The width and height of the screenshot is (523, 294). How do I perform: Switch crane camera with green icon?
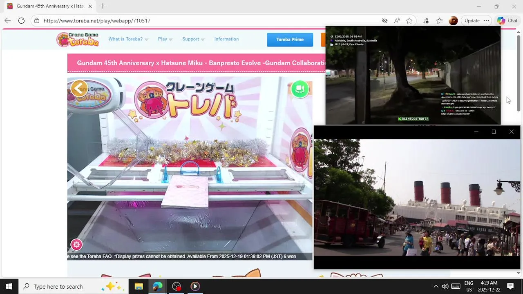coord(300,89)
